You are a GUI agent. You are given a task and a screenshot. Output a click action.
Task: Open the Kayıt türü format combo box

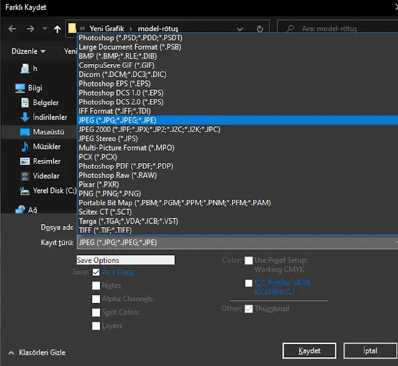(238, 243)
